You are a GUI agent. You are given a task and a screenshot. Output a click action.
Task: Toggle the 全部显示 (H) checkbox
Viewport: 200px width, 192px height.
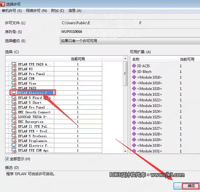coord(7,159)
